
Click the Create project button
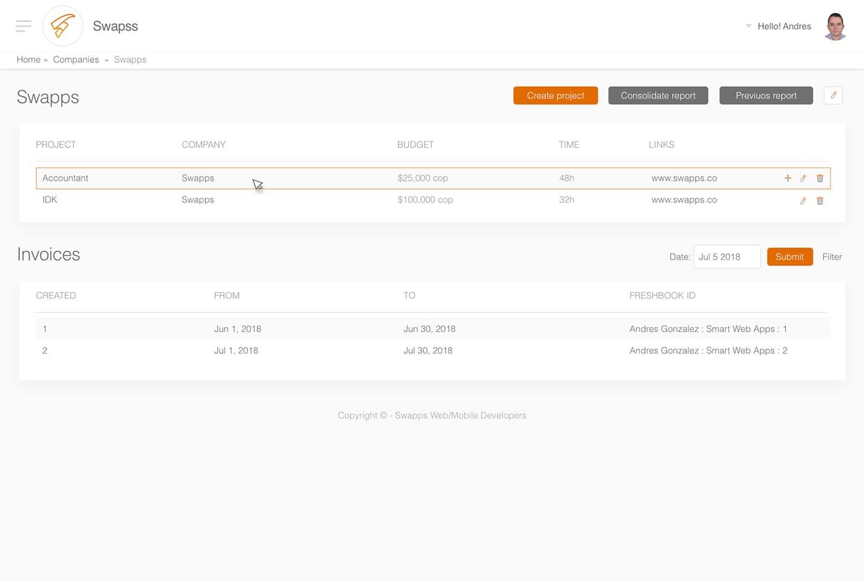coord(555,96)
